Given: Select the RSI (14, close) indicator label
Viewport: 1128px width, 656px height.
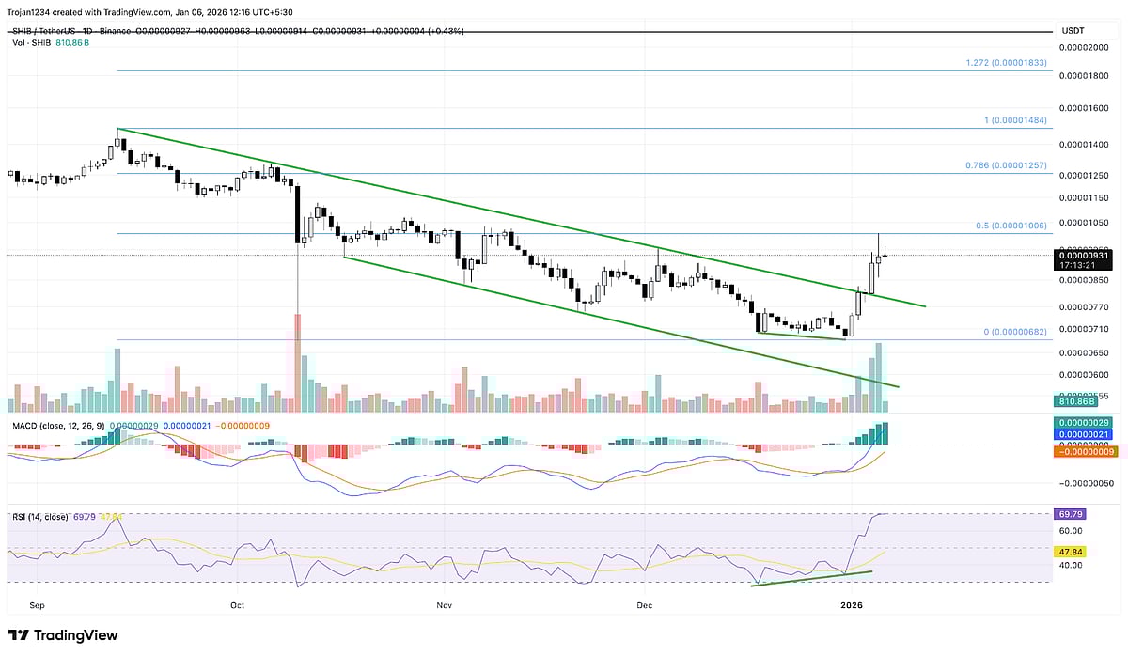Looking at the screenshot, I should 39,514.
